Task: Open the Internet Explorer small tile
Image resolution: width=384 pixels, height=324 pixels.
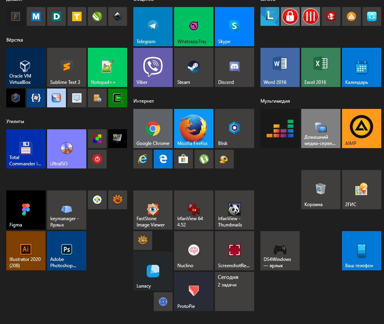Action: [143, 159]
